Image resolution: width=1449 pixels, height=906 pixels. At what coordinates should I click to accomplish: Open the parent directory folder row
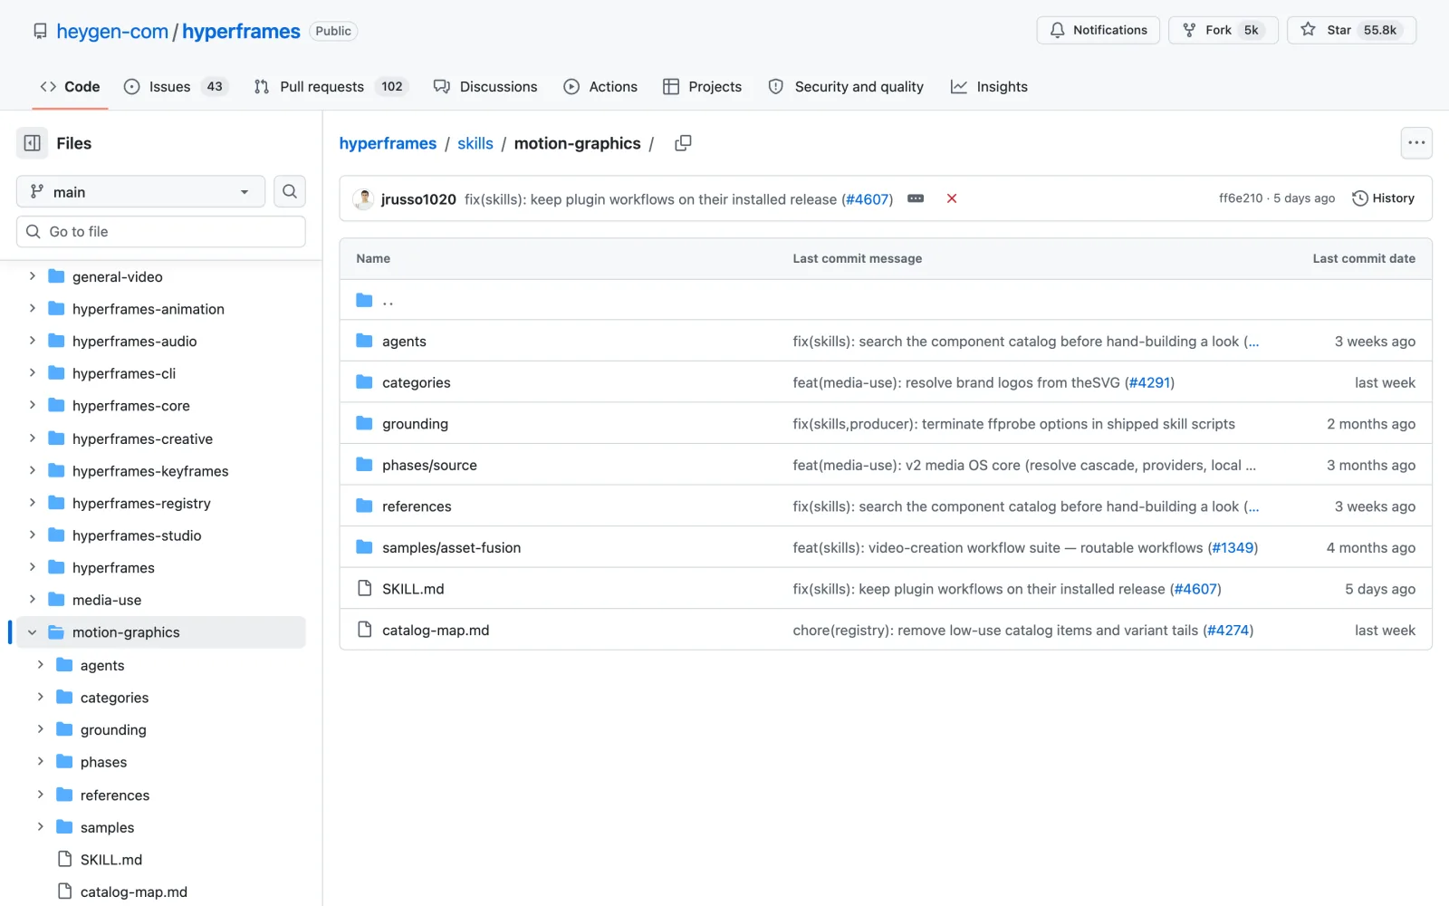point(886,300)
